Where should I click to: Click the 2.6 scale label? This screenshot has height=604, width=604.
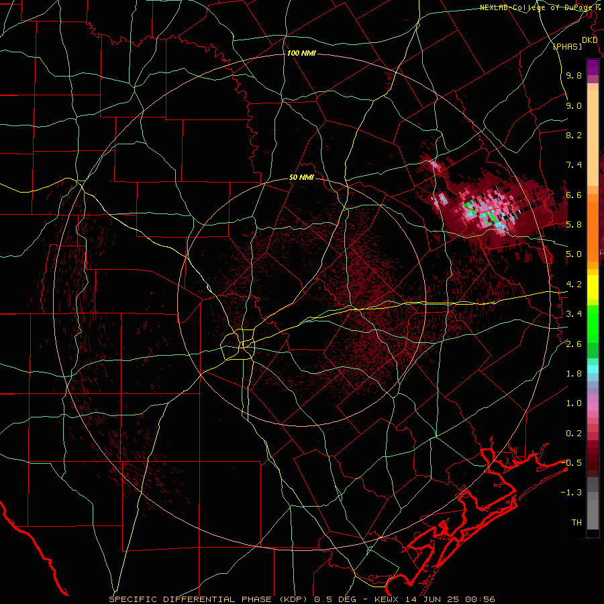(574, 344)
